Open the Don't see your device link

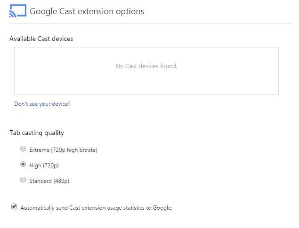pyautogui.click(x=42, y=104)
